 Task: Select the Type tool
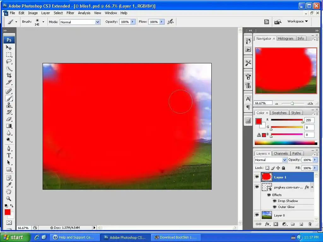pos(9,155)
